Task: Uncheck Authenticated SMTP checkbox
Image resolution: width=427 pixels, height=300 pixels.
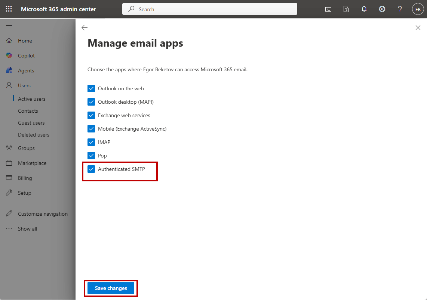Action: (91, 169)
